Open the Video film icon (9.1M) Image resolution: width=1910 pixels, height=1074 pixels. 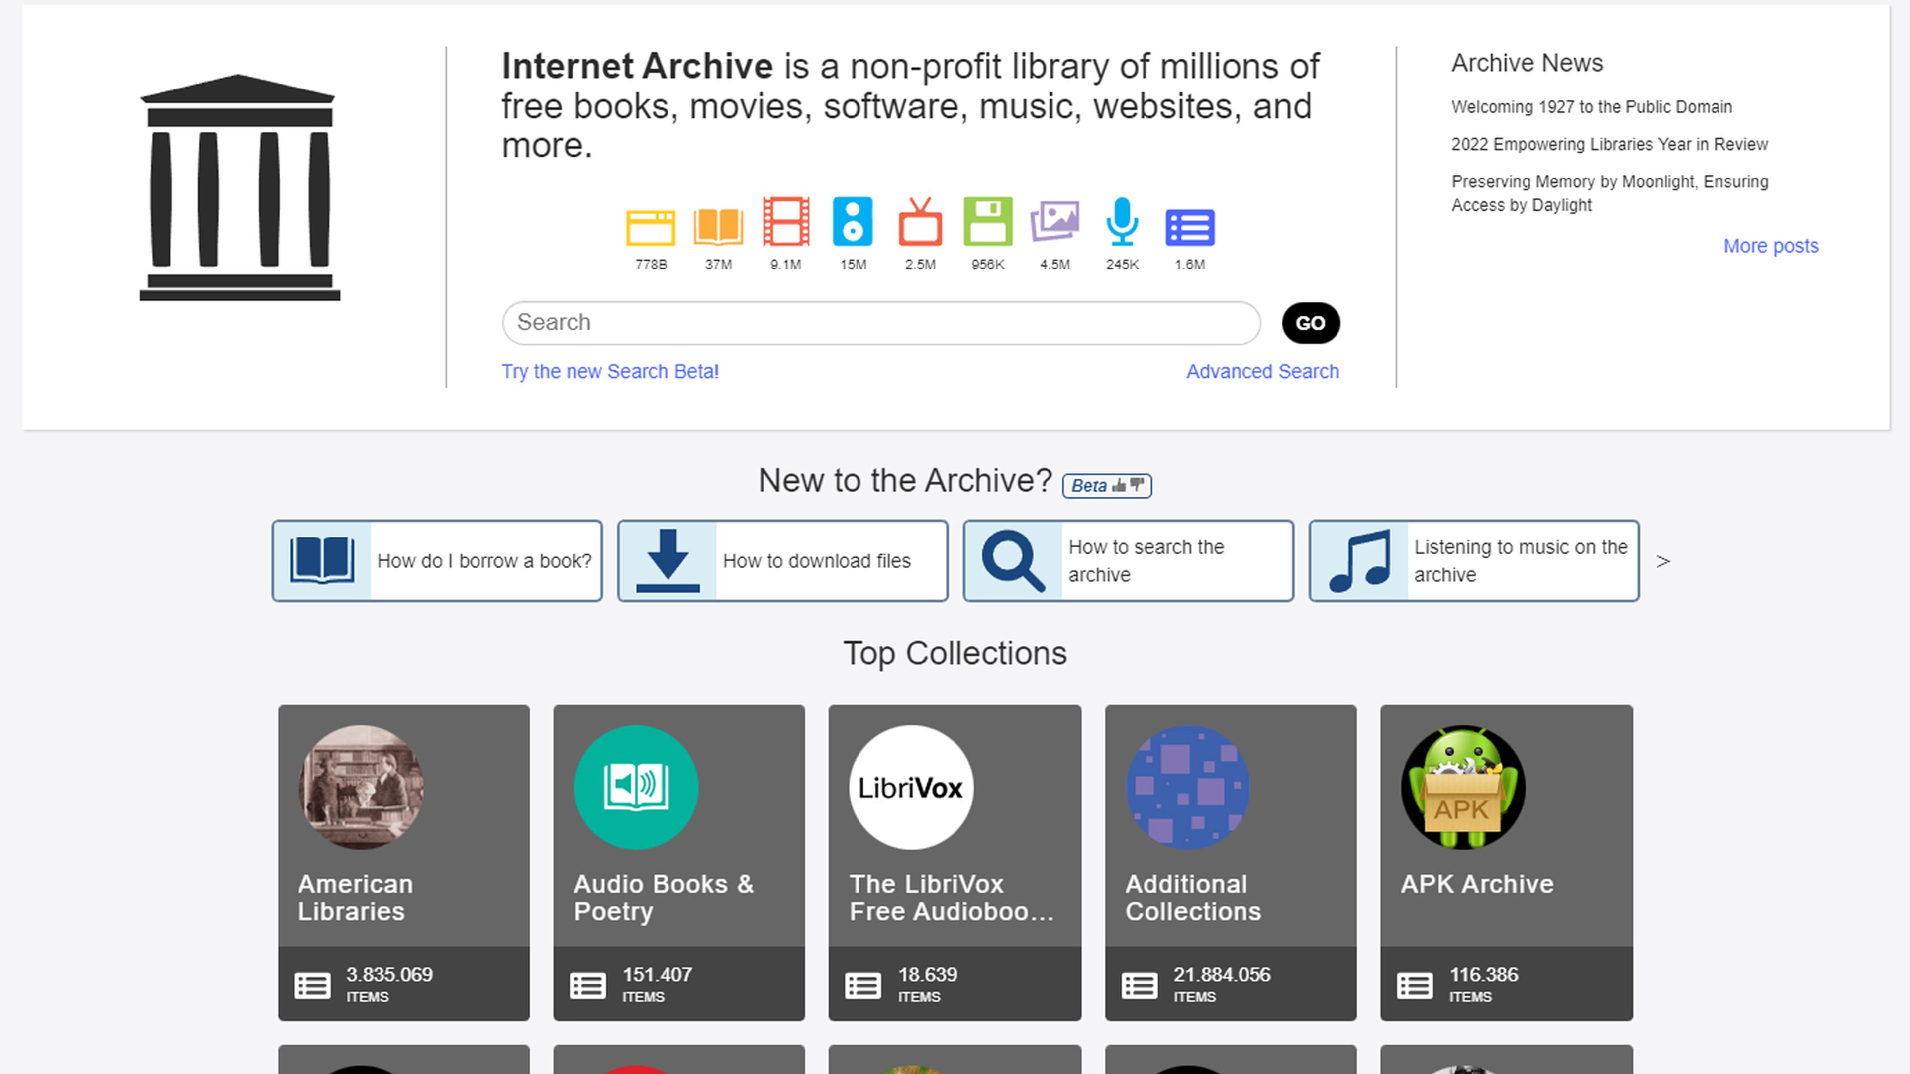(x=786, y=221)
